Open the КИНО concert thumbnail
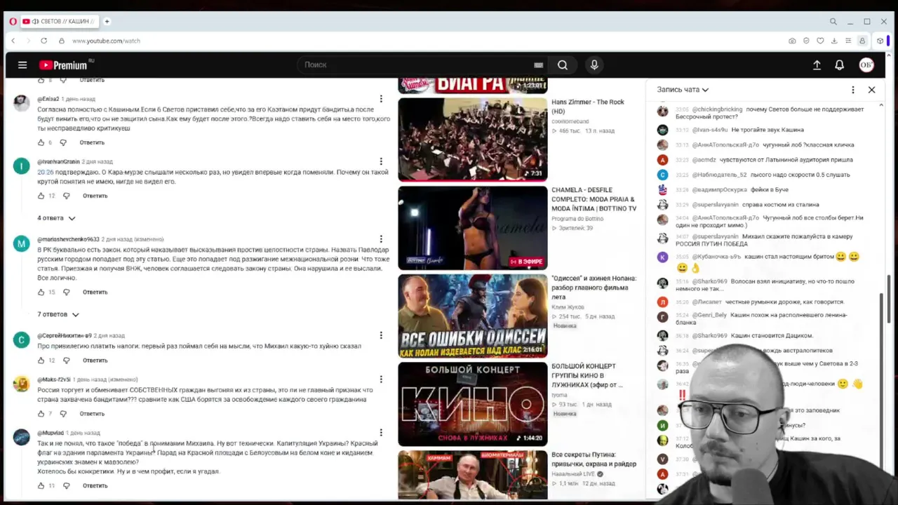This screenshot has width=898, height=505. (x=473, y=404)
